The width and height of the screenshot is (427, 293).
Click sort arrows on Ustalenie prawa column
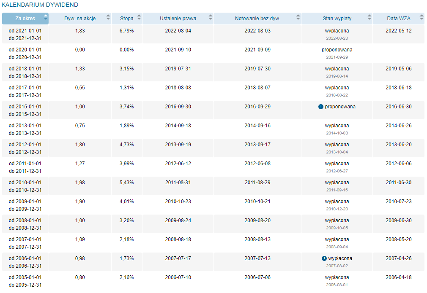(x=210, y=17)
